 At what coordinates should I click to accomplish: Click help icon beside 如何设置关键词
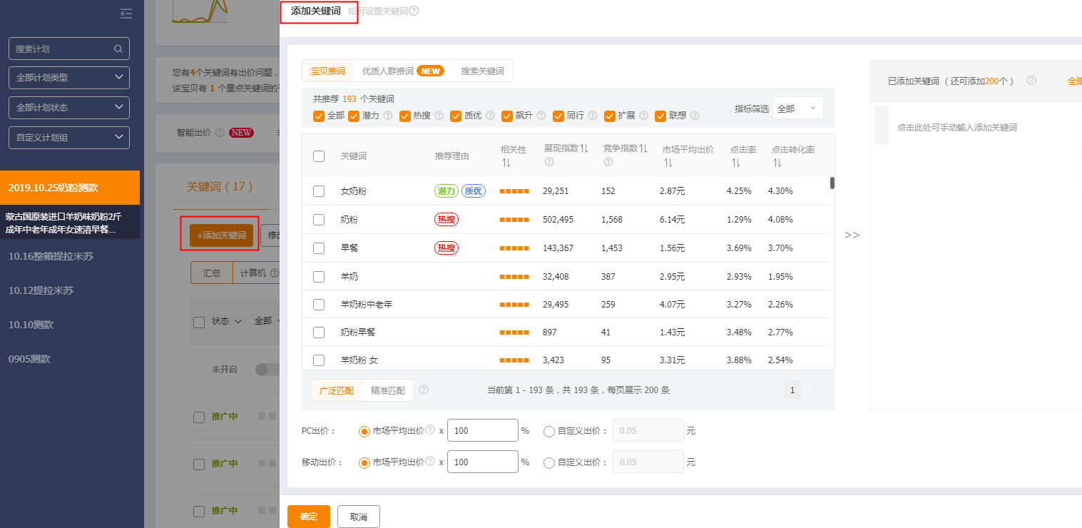pos(414,11)
